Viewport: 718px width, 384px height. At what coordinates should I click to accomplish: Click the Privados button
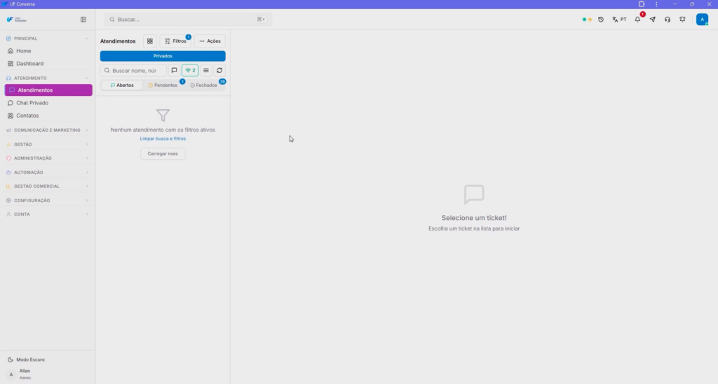163,56
